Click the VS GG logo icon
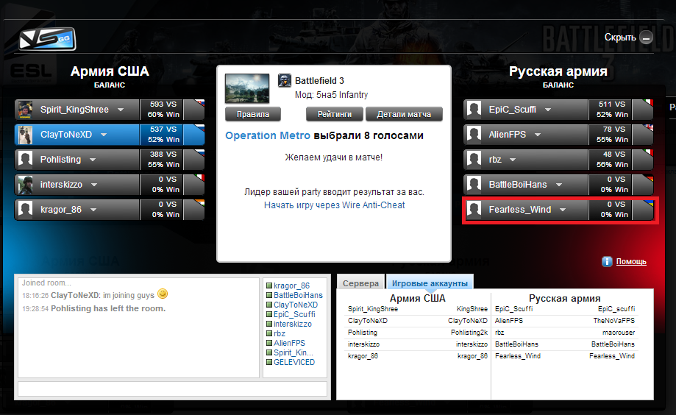The height and width of the screenshot is (415, 676). click(x=47, y=39)
